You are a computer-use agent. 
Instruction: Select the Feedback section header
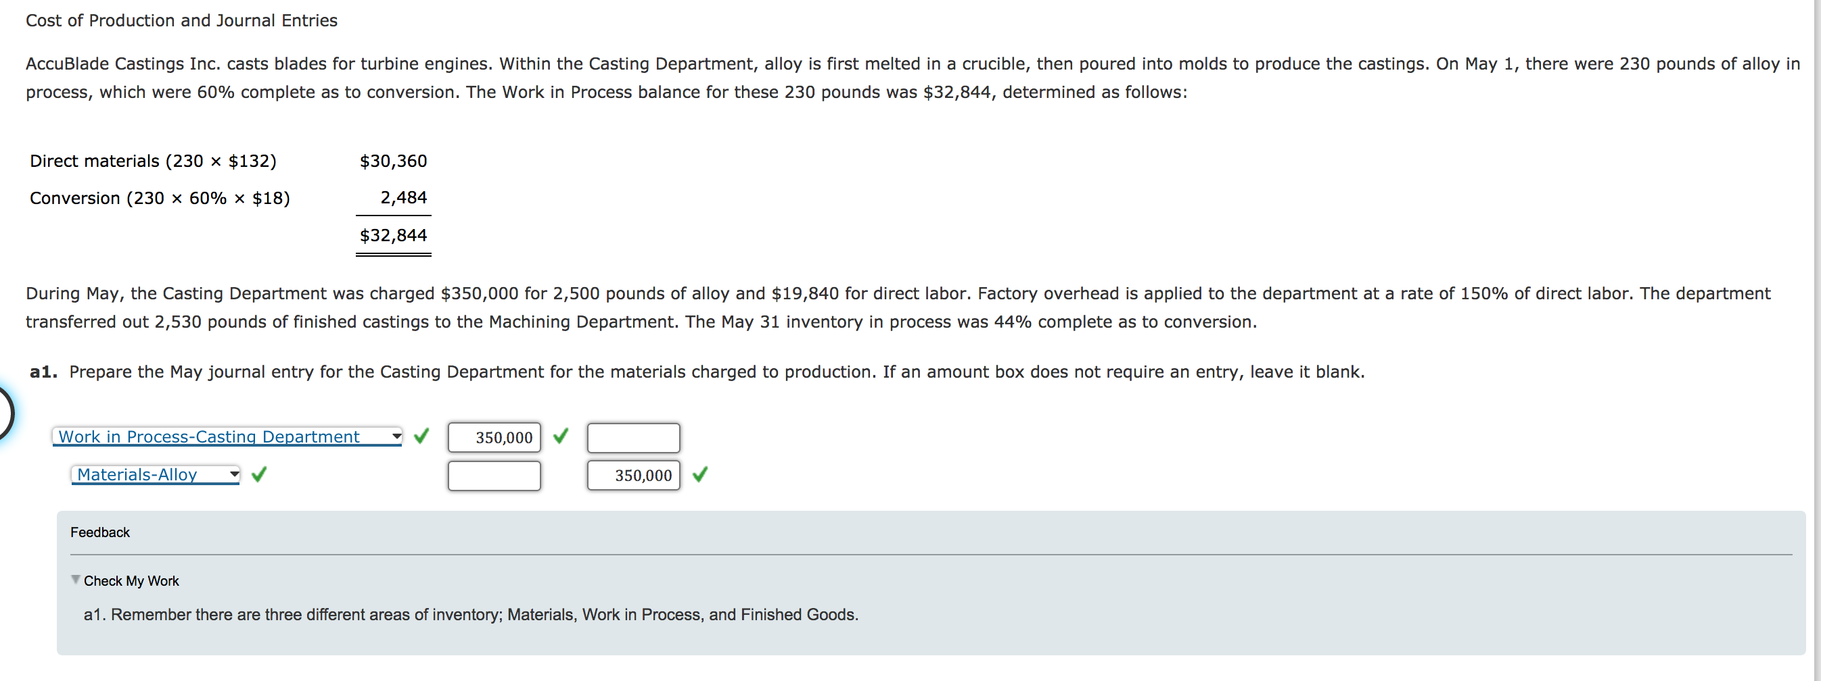click(x=99, y=532)
